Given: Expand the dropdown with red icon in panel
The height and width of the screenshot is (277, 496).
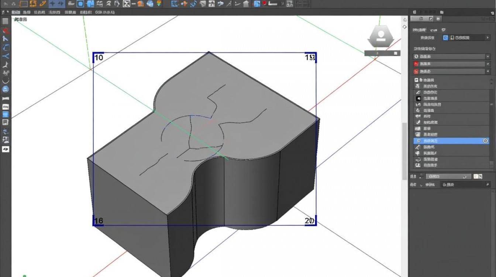Looking at the screenshot, I should pos(451,64).
